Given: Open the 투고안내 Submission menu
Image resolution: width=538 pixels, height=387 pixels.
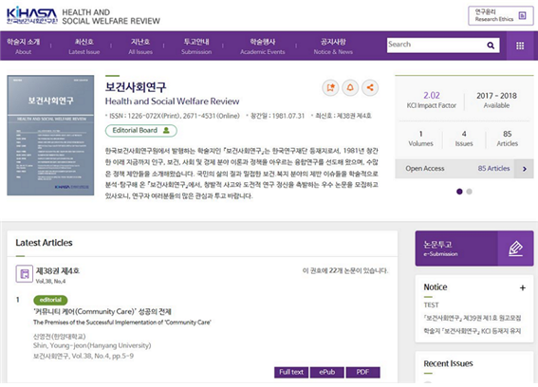Looking at the screenshot, I should point(196,46).
